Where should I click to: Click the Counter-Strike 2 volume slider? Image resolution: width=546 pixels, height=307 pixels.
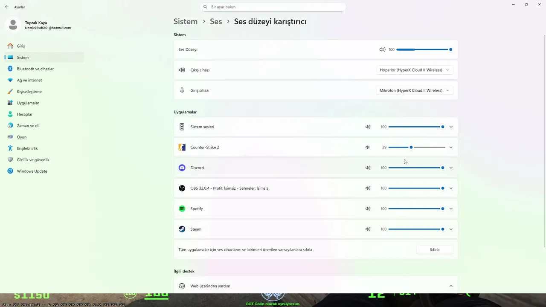(x=417, y=147)
